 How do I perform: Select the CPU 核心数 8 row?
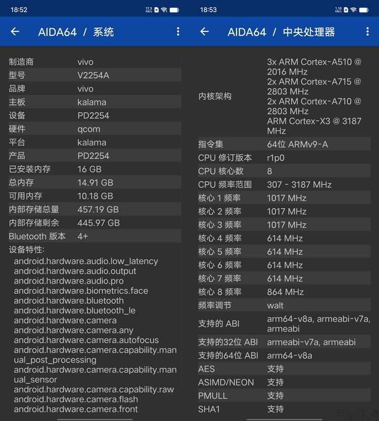coord(284,171)
